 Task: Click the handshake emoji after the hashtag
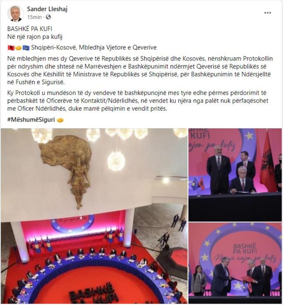60,120
